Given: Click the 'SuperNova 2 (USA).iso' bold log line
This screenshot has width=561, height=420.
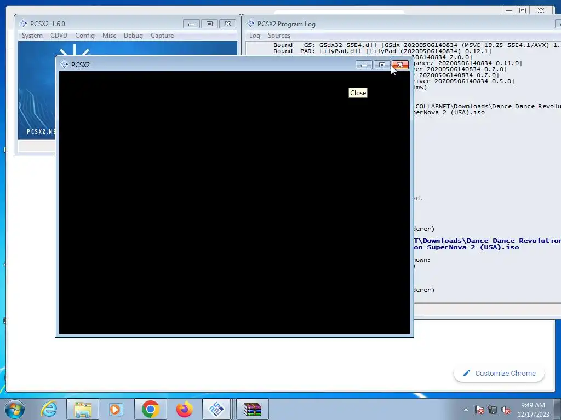Looking at the screenshot, I should (467, 247).
